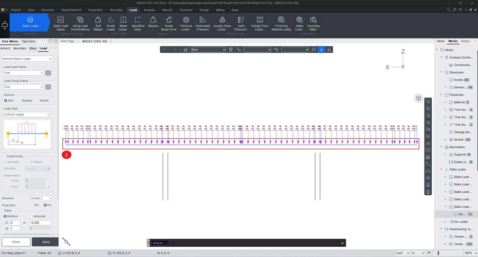Click ellipsis button beside Load Group Name
Image resolution: width=478 pixels, height=257 pixels.
[48, 87]
